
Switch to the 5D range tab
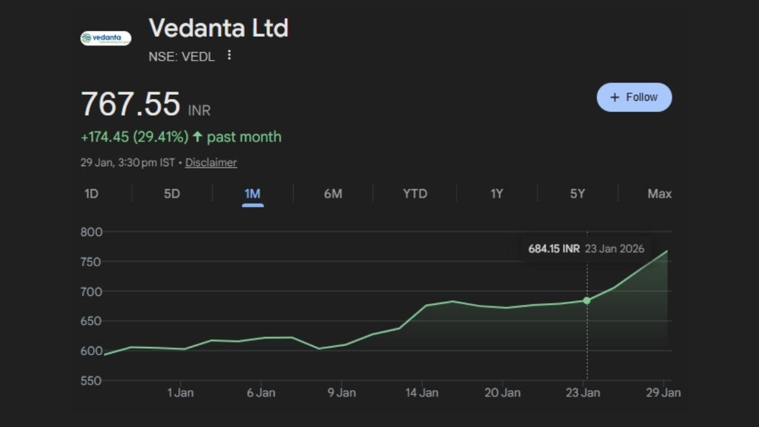[172, 194]
